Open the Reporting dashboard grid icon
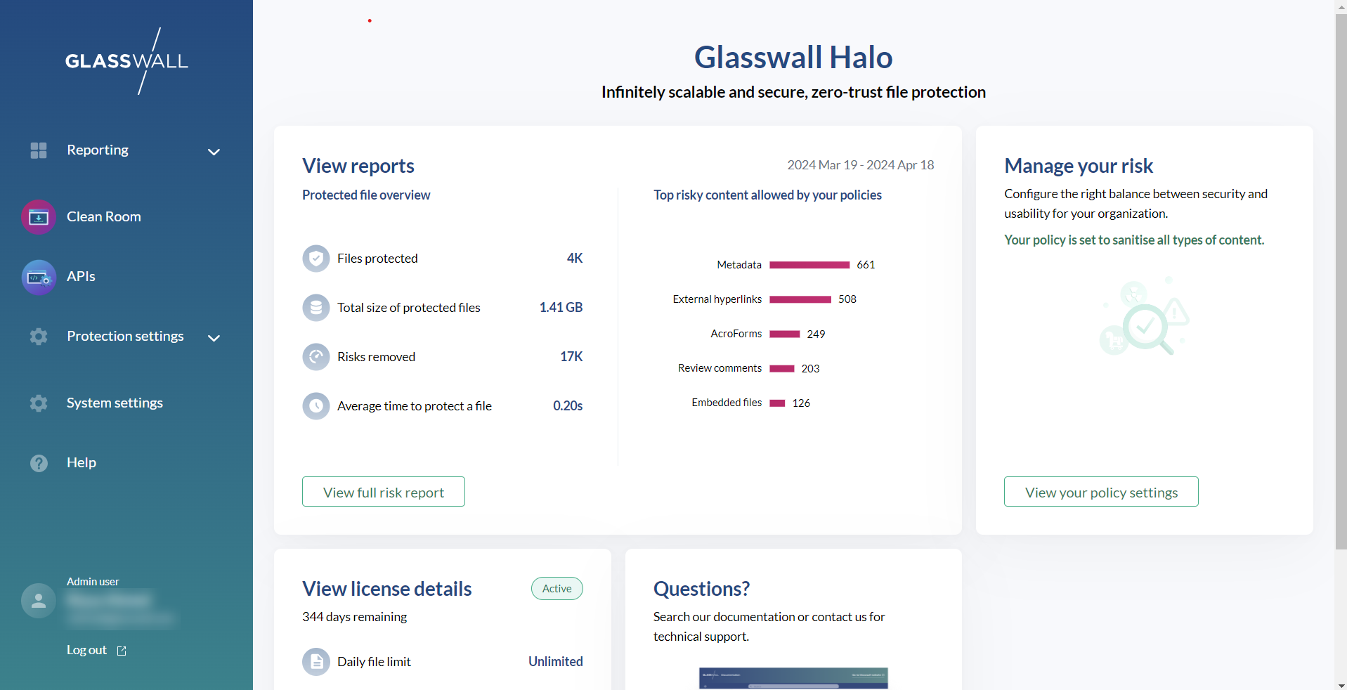1347x690 pixels. coord(39,150)
